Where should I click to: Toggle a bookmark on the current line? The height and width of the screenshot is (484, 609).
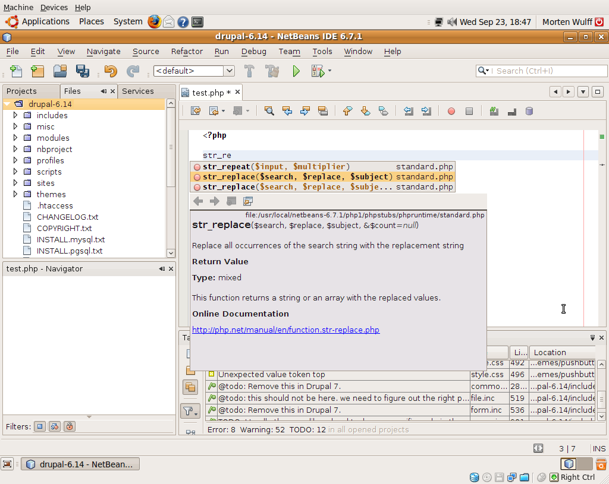[384, 111]
